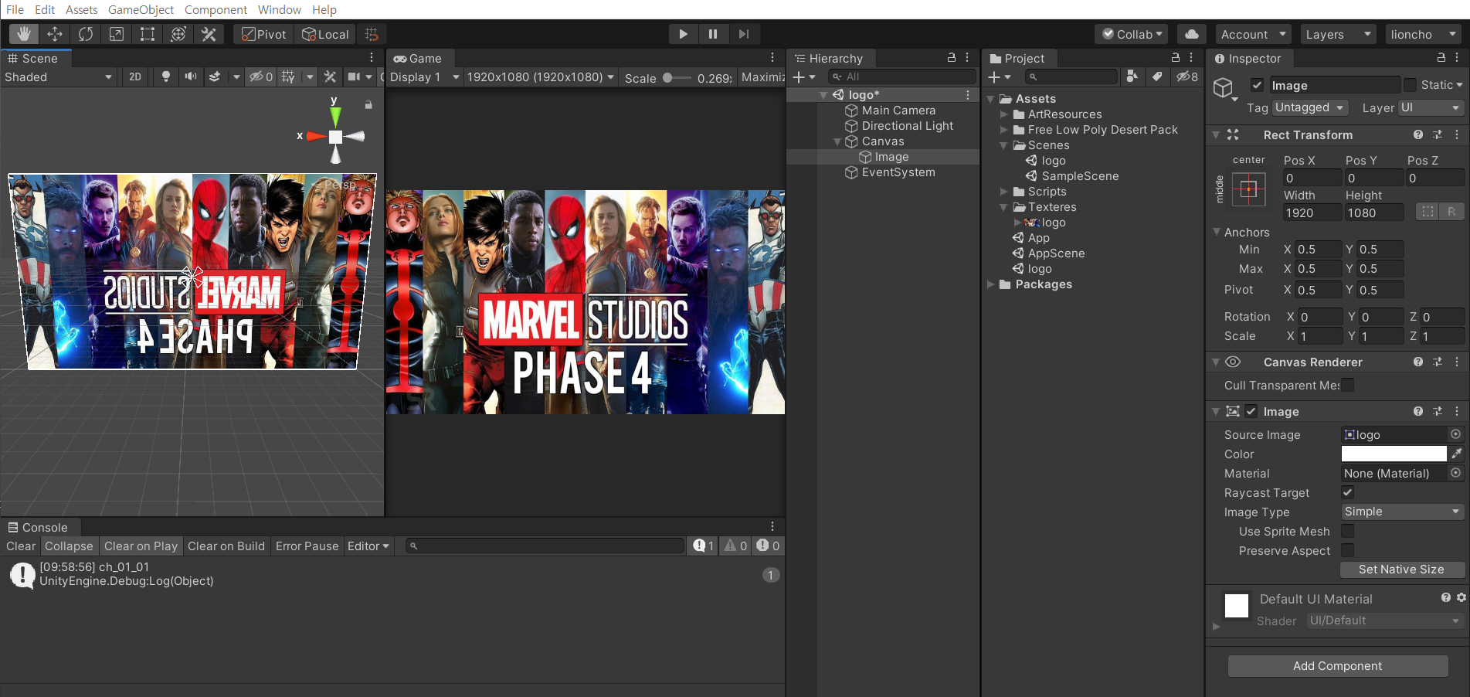Open Rect Transform help icon

[1418, 134]
